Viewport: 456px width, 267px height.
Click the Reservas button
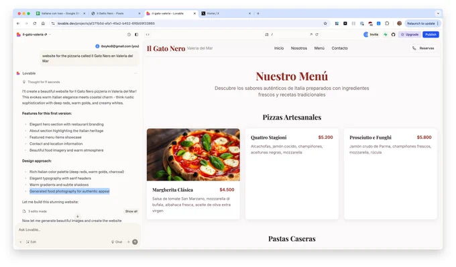423,48
